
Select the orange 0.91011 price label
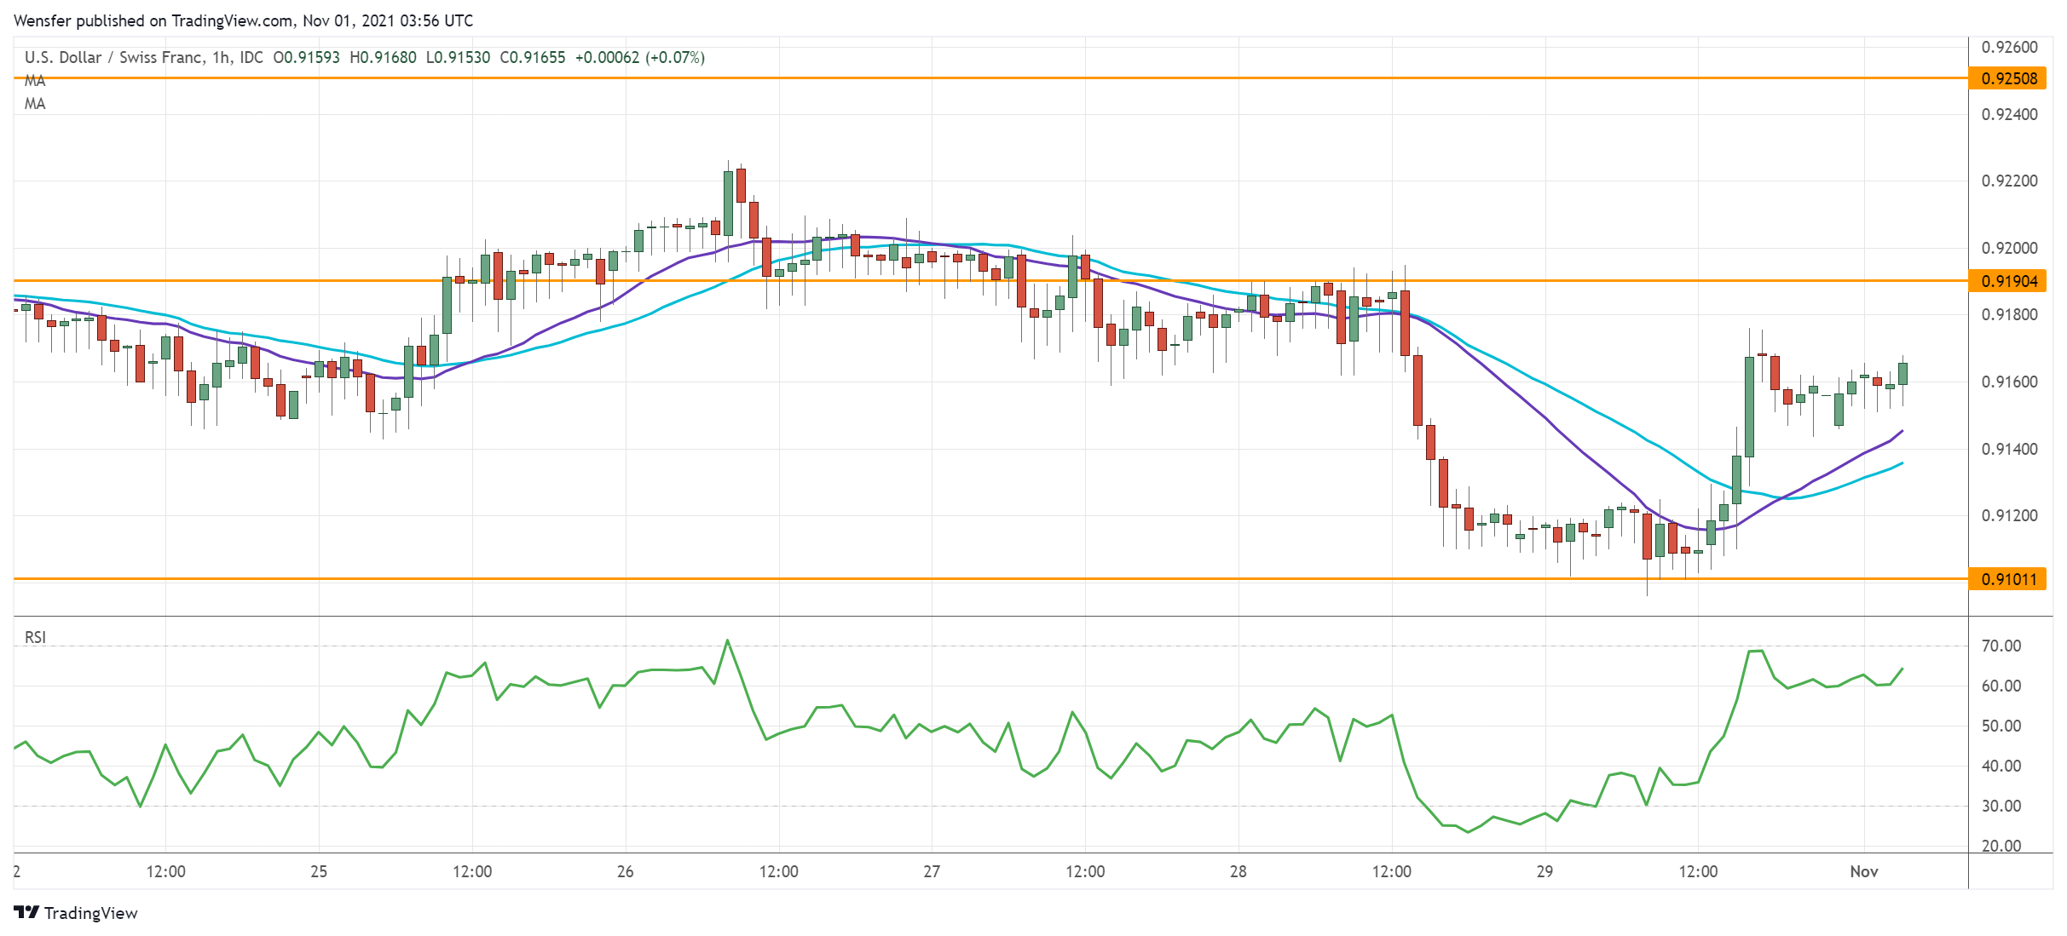click(2008, 579)
